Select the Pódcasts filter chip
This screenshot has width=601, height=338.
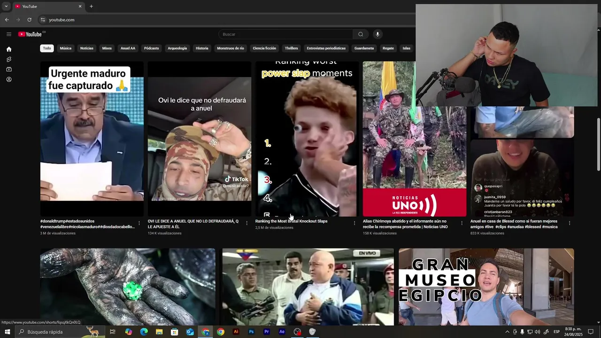coord(152,48)
